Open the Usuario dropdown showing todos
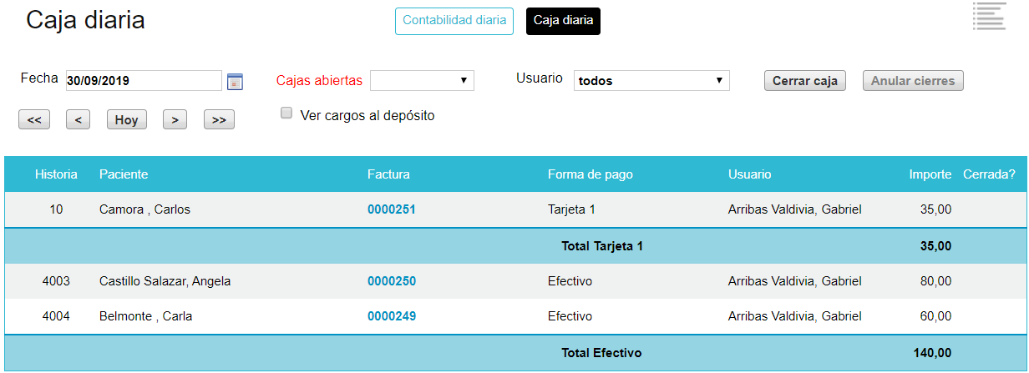Screen dimensions: 1029x373 (651, 81)
